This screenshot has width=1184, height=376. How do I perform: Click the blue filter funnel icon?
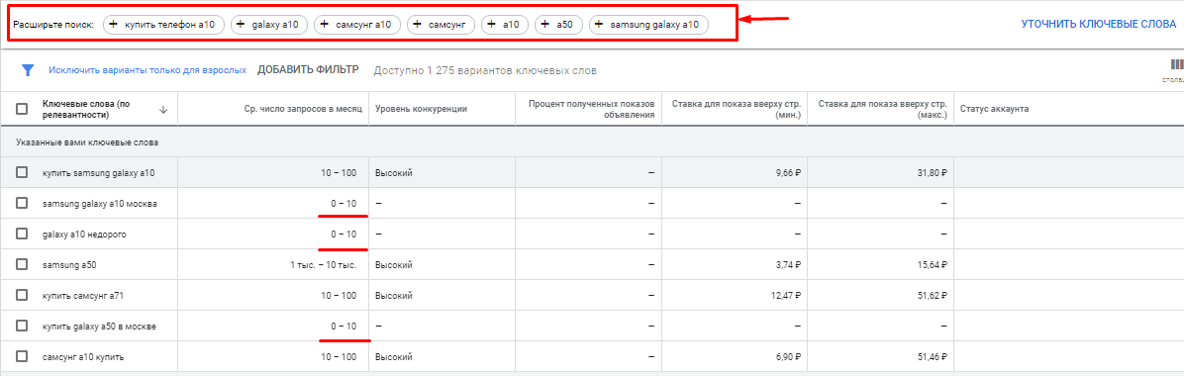coord(28,70)
